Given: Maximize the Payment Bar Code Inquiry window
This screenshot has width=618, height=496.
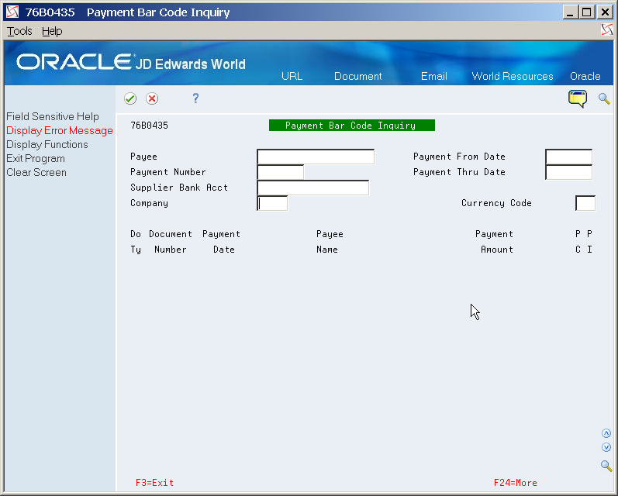Looking at the screenshot, I should 586,12.
